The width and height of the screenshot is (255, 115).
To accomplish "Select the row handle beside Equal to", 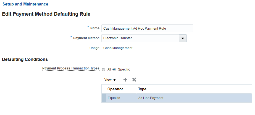I will (104, 98).
